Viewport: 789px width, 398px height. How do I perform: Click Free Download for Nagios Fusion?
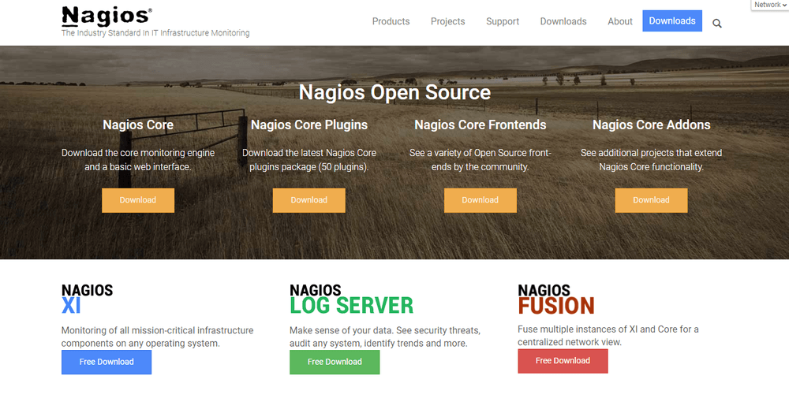coord(563,361)
